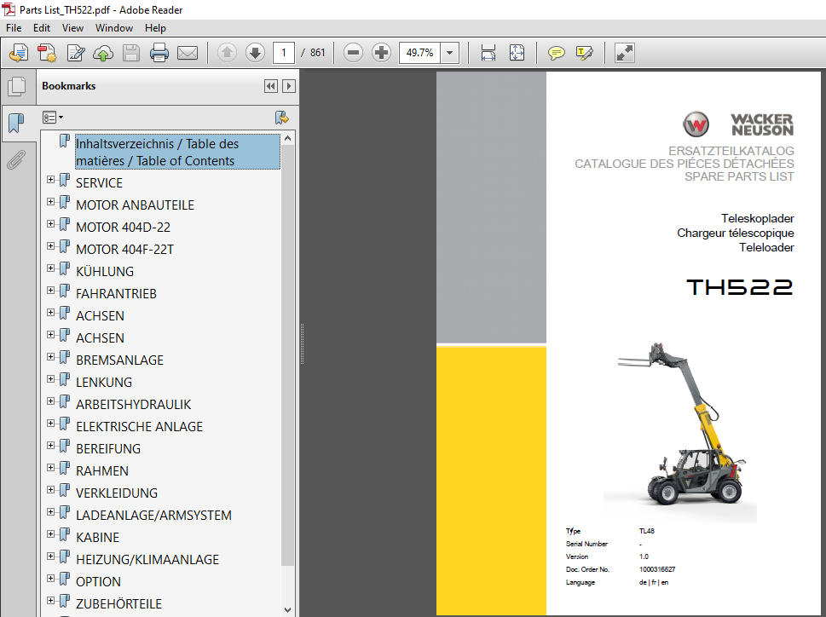
Task: Click bookmarks scrollbar down arrow
Action: [x=287, y=610]
